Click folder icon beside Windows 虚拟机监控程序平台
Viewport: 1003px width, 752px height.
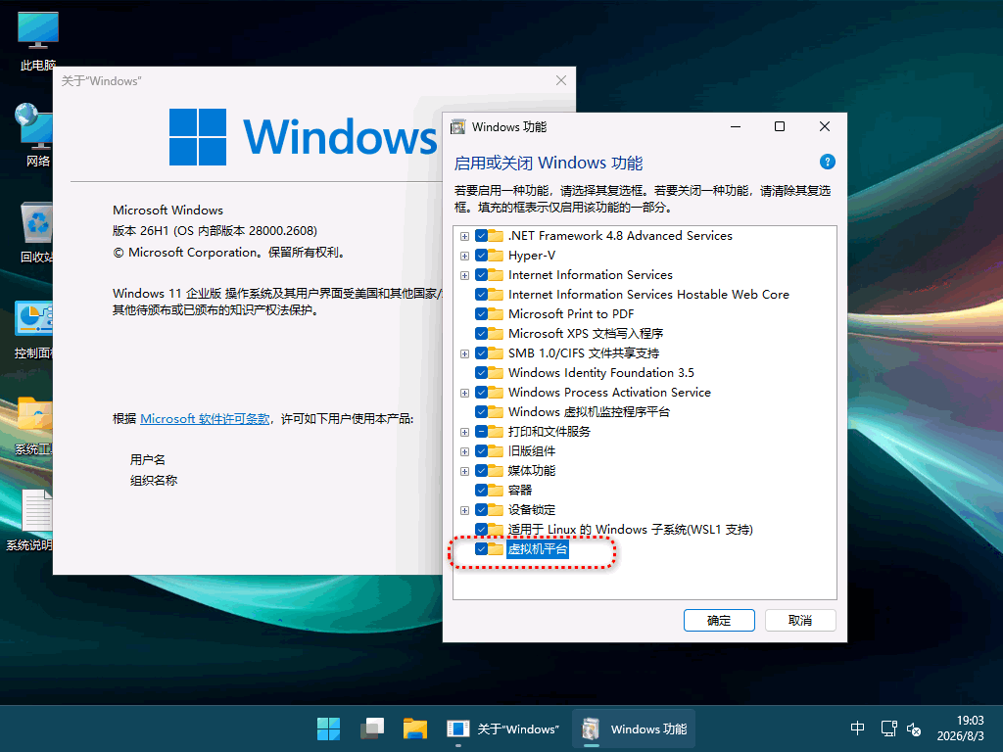(x=496, y=412)
